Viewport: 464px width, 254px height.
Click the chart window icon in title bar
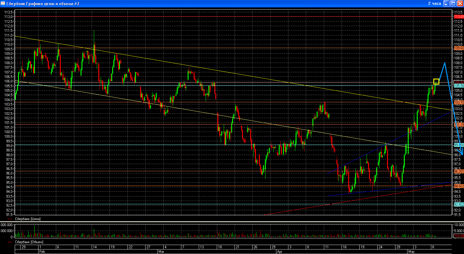pos(3,4)
